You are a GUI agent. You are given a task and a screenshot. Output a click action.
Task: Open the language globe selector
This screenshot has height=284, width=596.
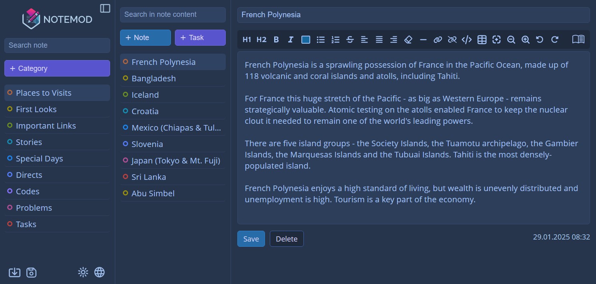click(x=99, y=272)
